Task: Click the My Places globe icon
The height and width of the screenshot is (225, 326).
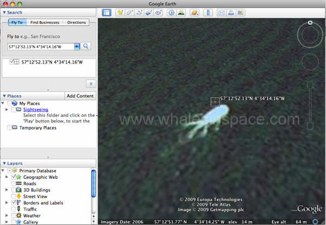Action: (15, 103)
